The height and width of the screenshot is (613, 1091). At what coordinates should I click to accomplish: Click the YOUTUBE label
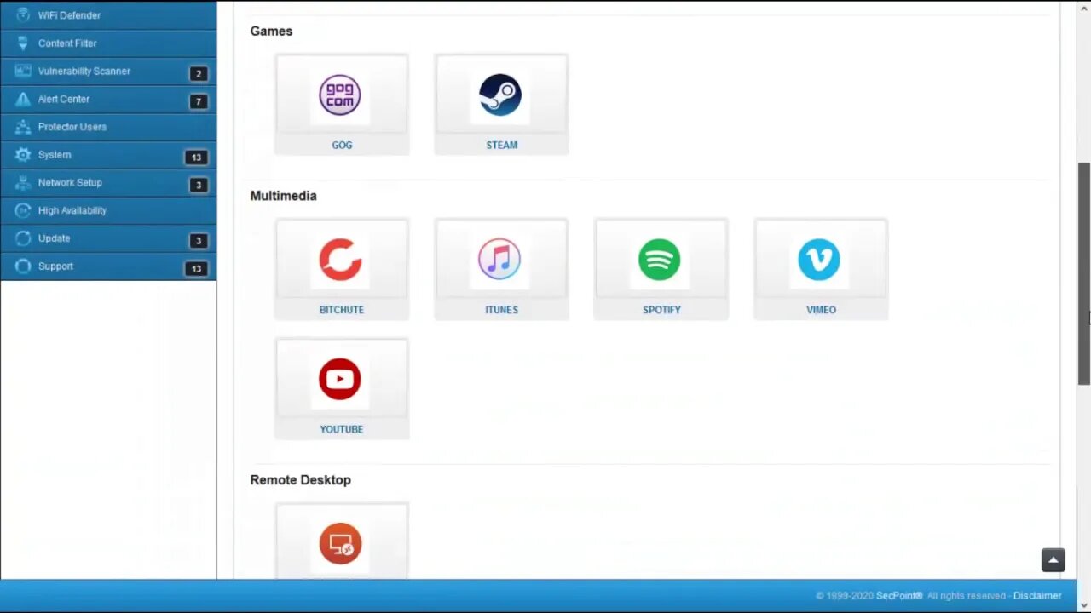tap(341, 429)
